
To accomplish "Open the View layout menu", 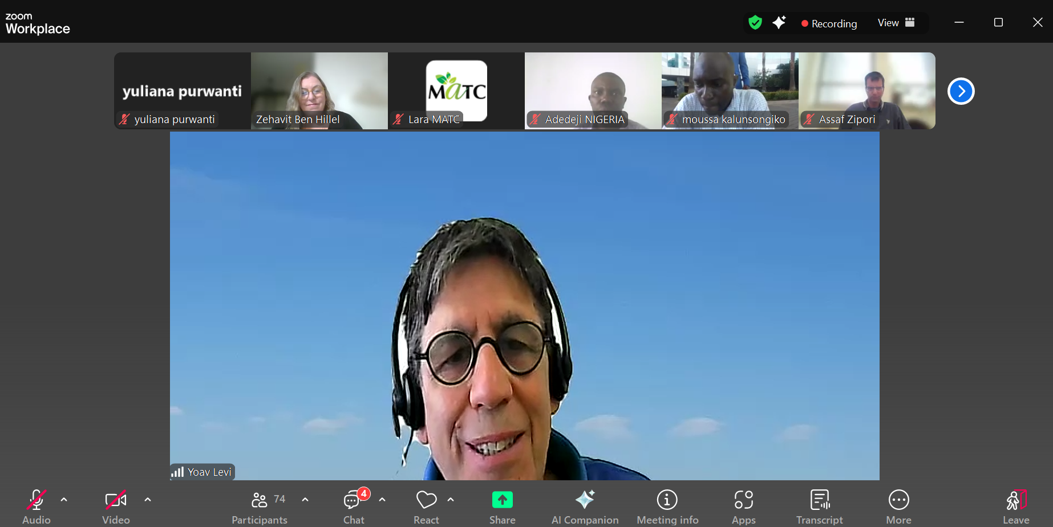I will pyautogui.click(x=896, y=23).
